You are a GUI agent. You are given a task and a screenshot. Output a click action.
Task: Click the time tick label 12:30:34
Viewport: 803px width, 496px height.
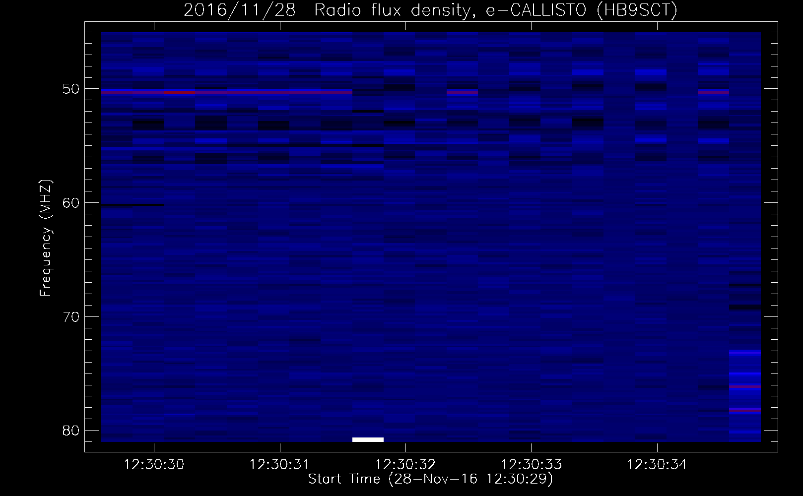657,465
